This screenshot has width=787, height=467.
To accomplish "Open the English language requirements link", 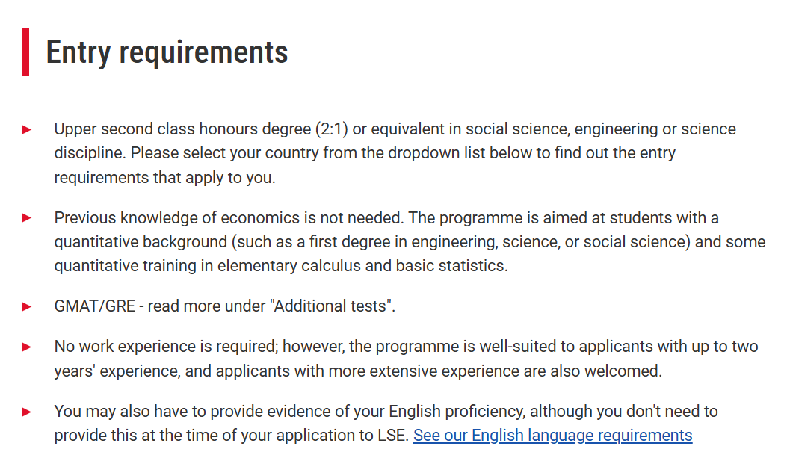I will (x=552, y=436).
